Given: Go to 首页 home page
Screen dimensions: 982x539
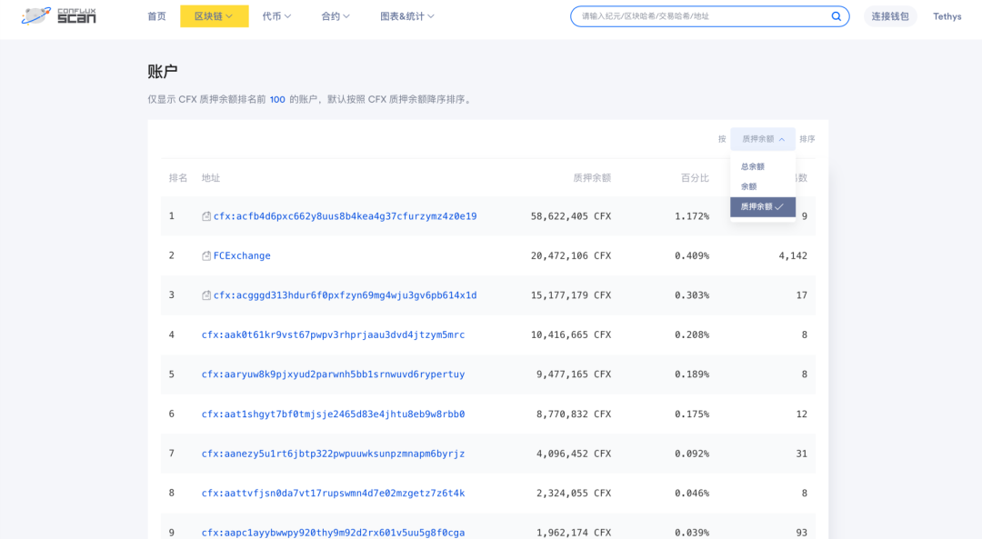Looking at the screenshot, I should (156, 16).
